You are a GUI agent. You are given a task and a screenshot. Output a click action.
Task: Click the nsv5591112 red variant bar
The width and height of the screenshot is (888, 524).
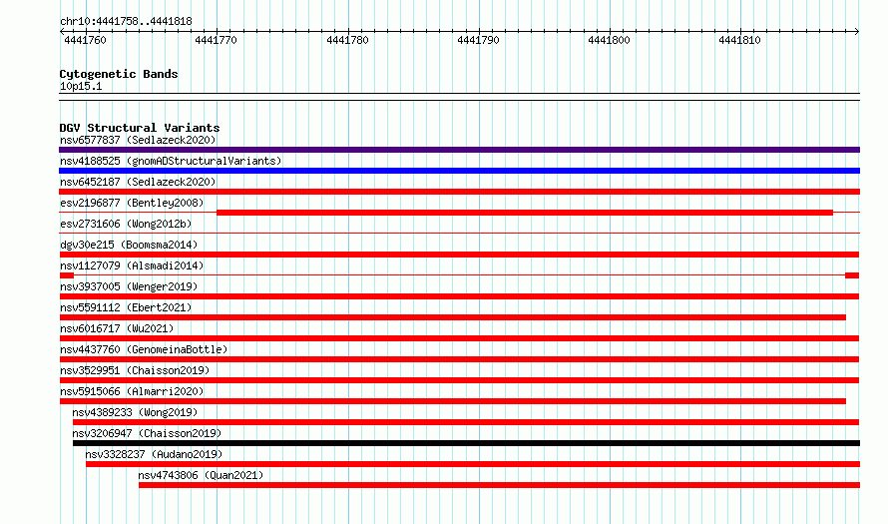point(453,317)
